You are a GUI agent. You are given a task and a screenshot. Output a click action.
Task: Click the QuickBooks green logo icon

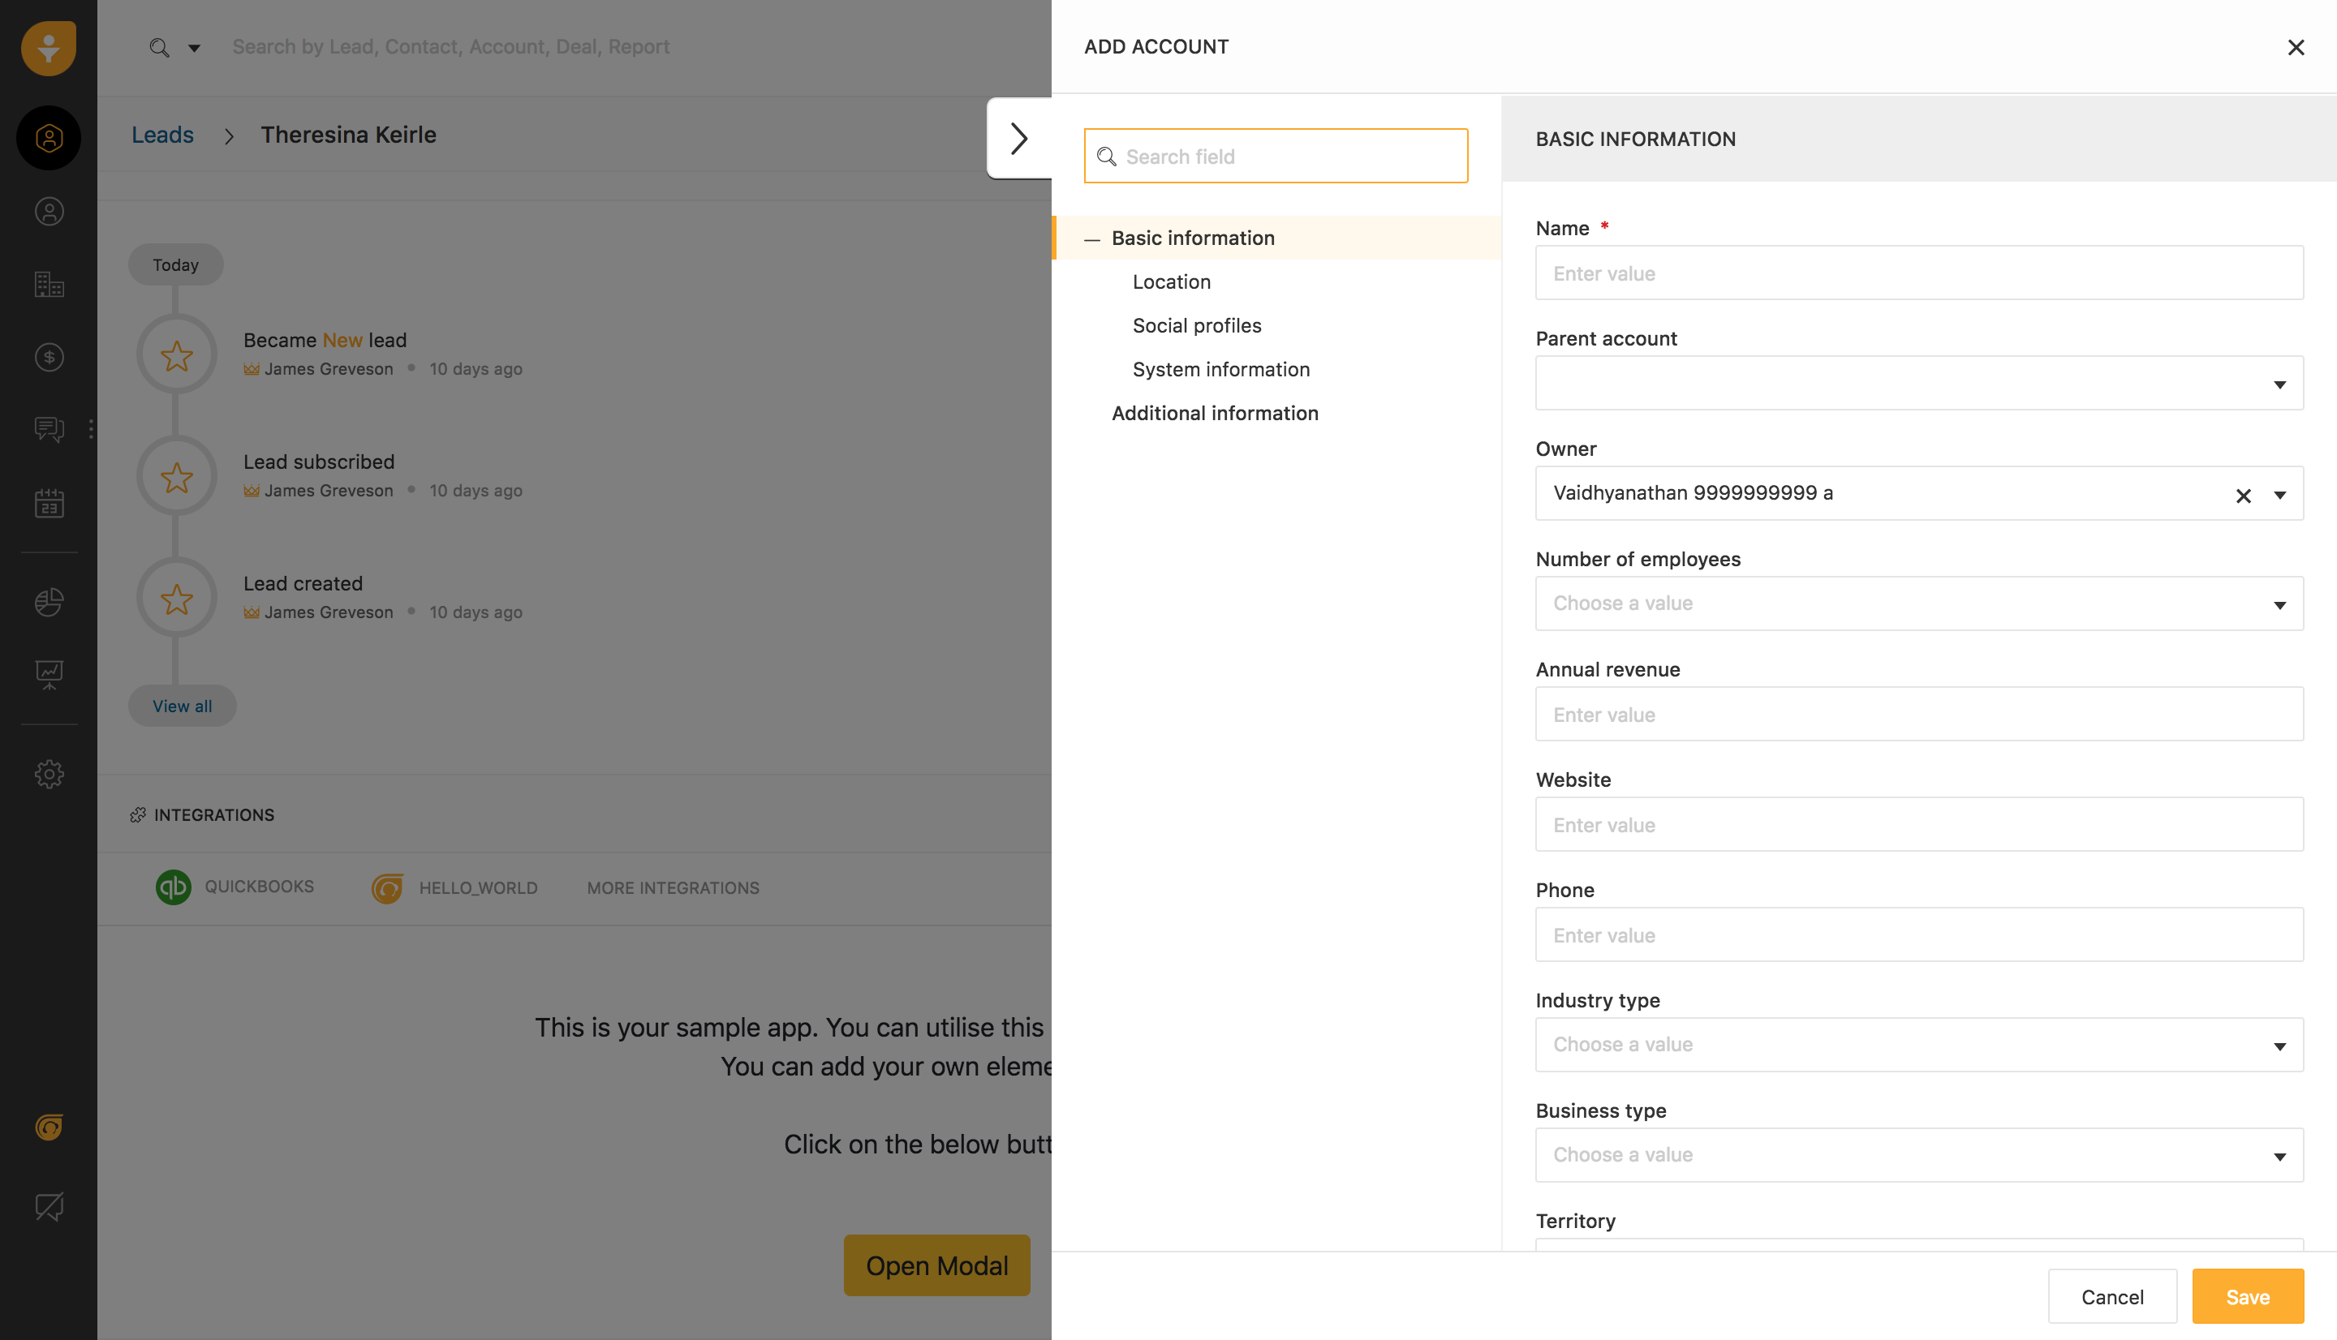(173, 887)
